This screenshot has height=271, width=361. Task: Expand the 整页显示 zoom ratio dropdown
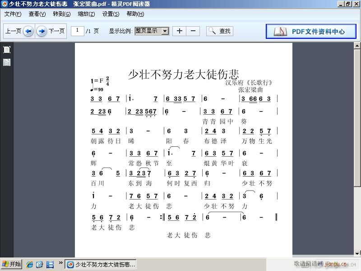click(165, 31)
